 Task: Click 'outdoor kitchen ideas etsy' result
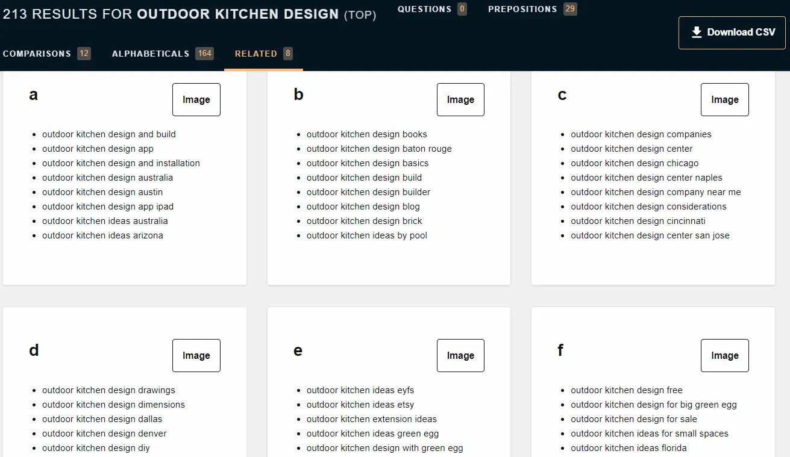coord(360,405)
